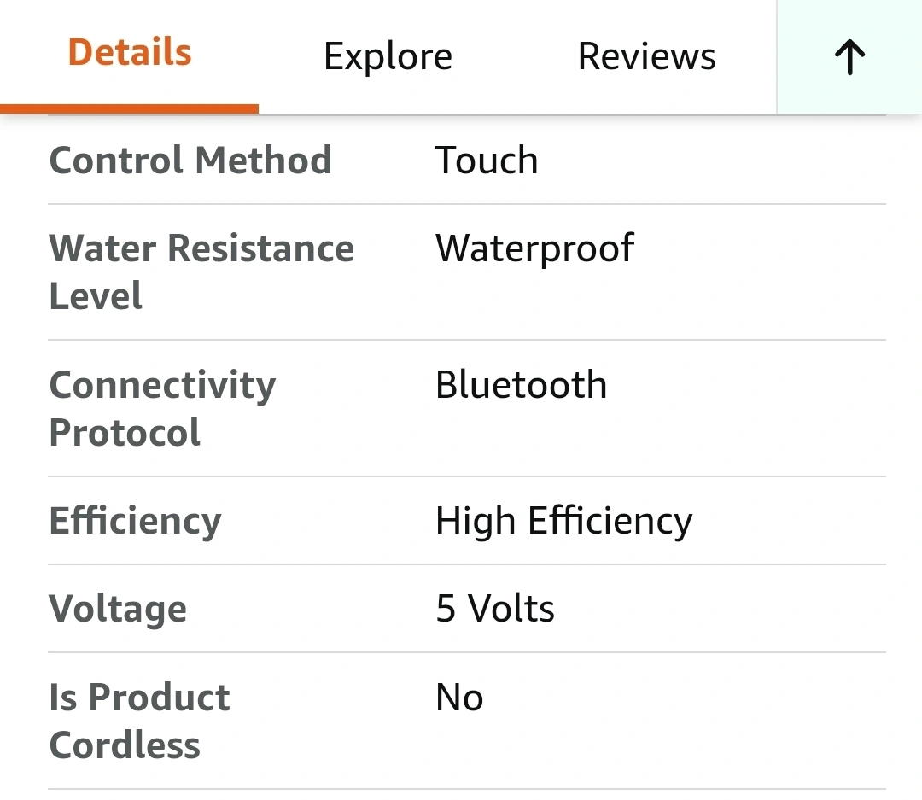
Task: Click divider line between Efficiency and Voltage
Action: click(x=466, y=564)
